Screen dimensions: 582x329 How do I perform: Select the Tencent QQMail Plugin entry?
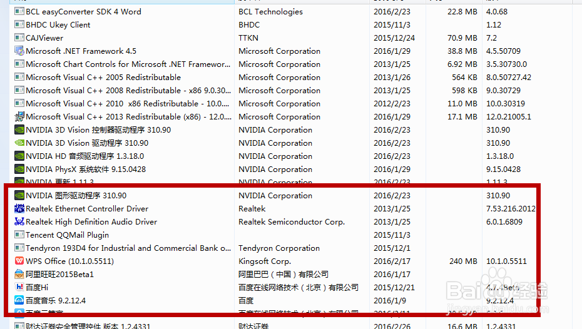(67, 235)
